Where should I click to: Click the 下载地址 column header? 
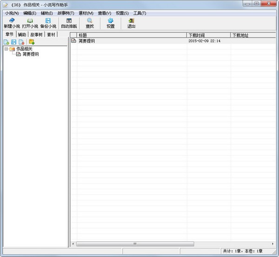point(253,35)
